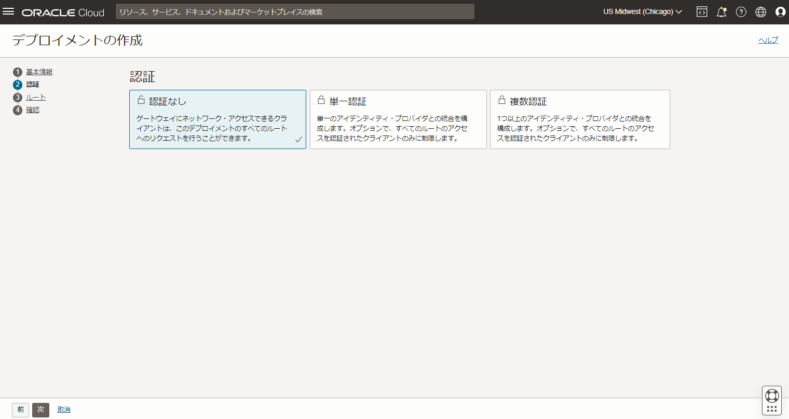Click the step 1 circle in the wizard
This screenshot has height=419, width=789.
[18, 72]
